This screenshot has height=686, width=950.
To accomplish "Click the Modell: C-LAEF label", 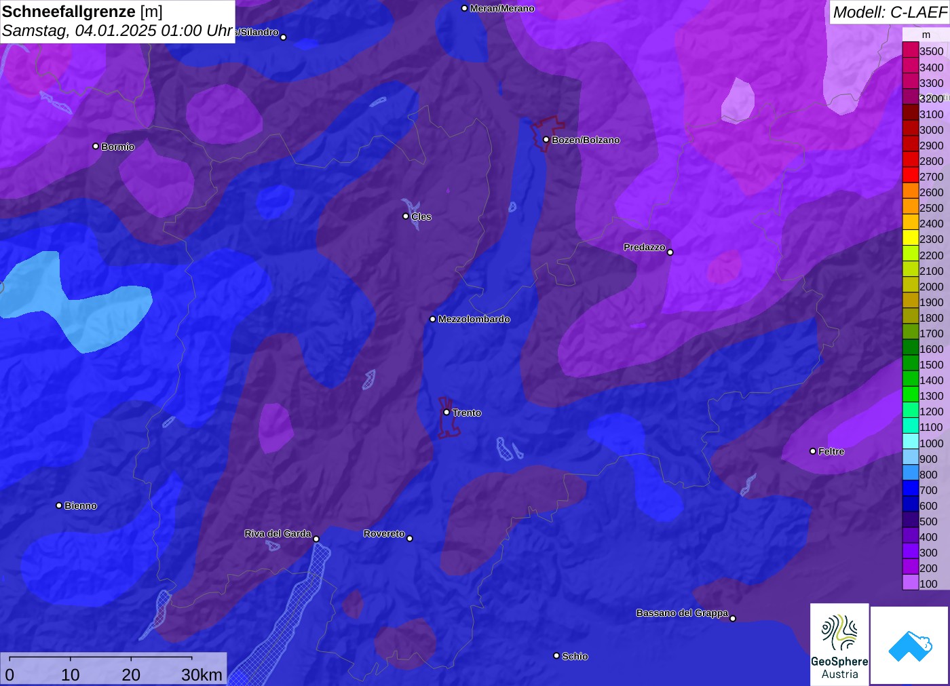I will pyautogui.click(x=890, y=12).
